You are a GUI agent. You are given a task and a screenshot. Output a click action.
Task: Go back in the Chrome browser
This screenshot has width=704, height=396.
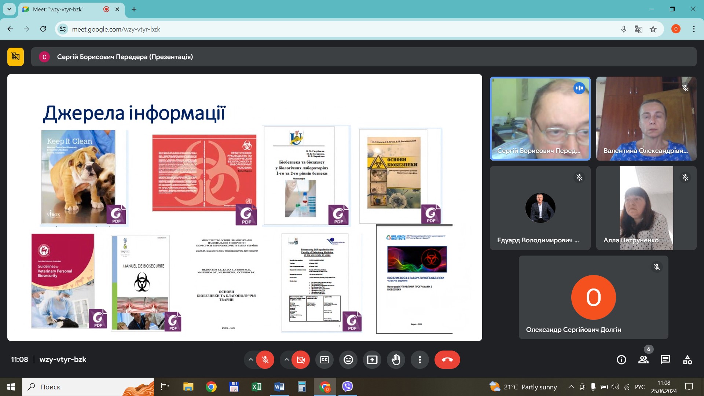[10, 29]
